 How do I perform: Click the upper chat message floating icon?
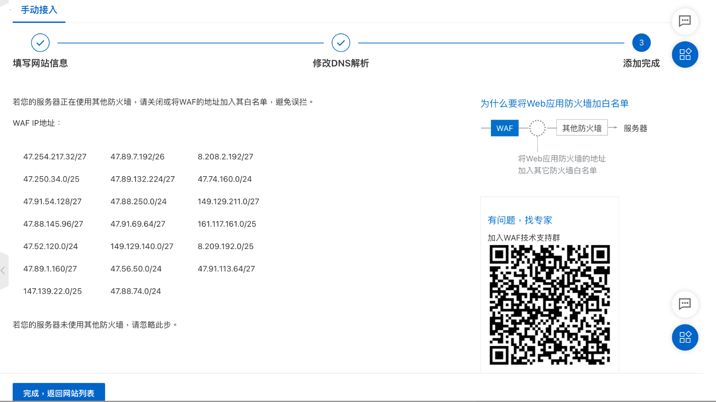684,21
